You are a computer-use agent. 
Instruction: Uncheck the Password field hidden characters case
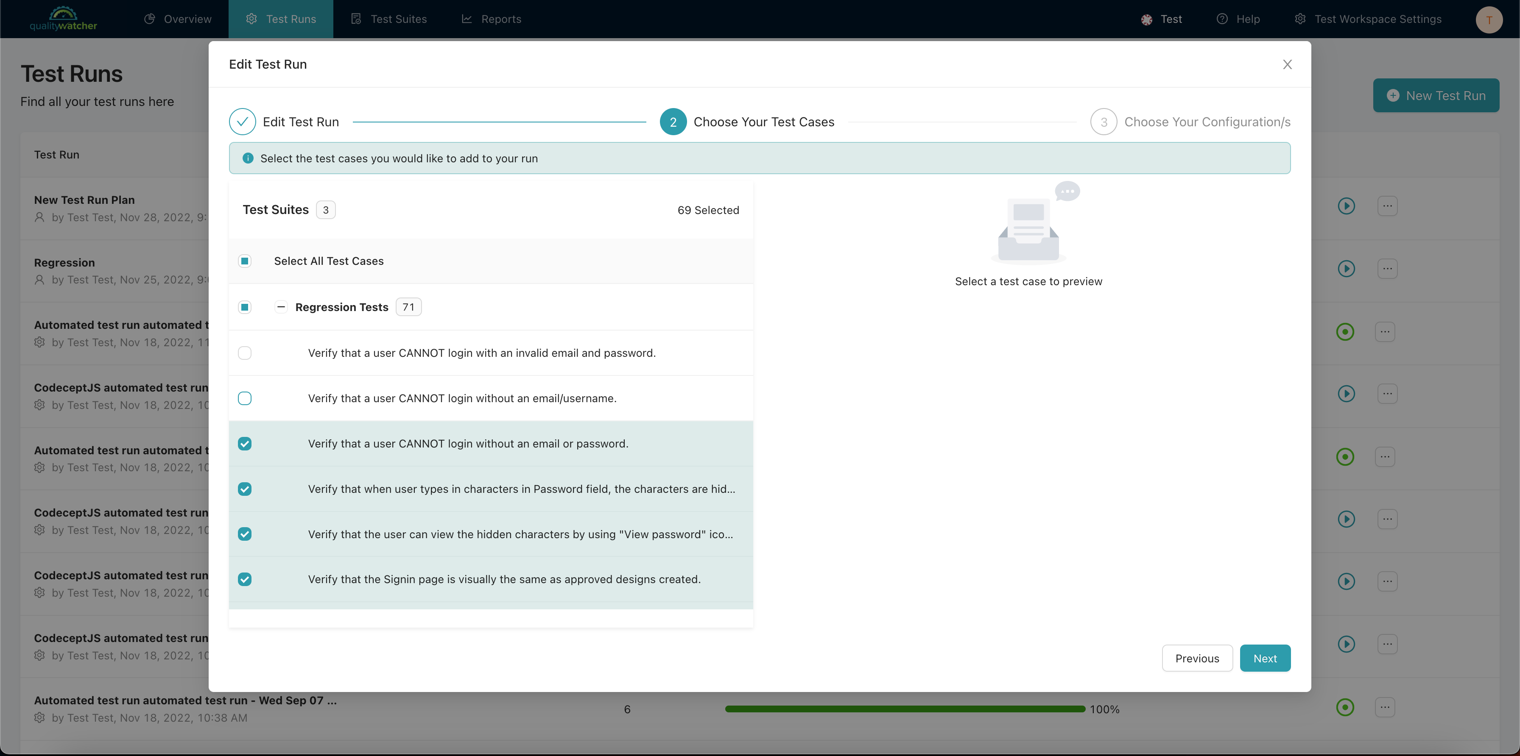[244, 489]
